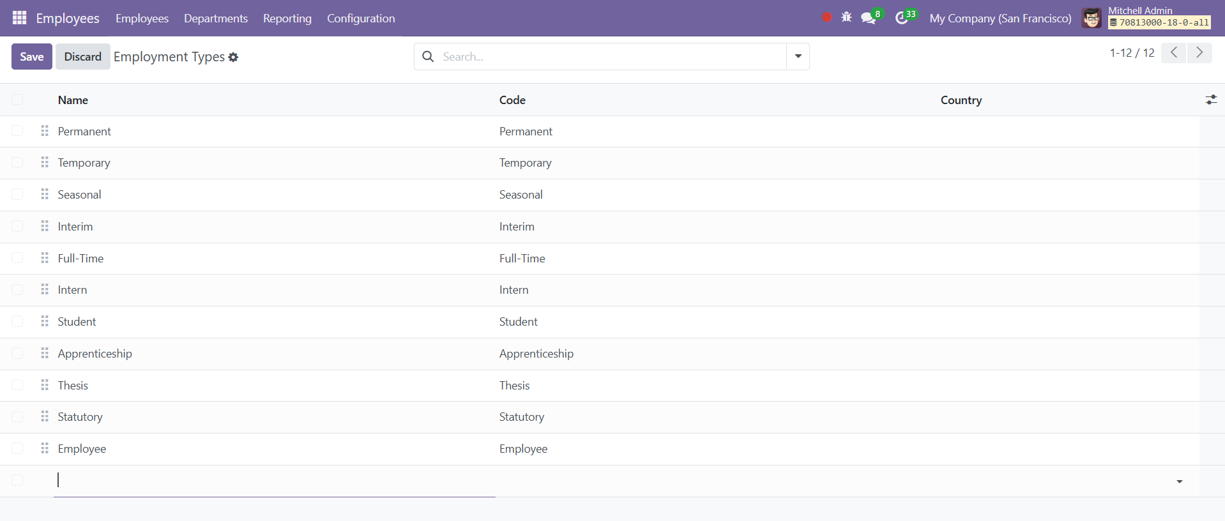Grab the drag handle for Temporary row
Screen dimensions: 1225x521
45,162
